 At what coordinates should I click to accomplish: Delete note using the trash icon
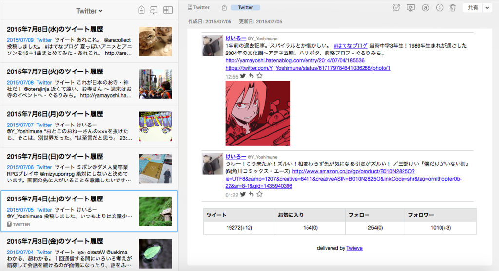pyautogui.click(x=453, y=8)
